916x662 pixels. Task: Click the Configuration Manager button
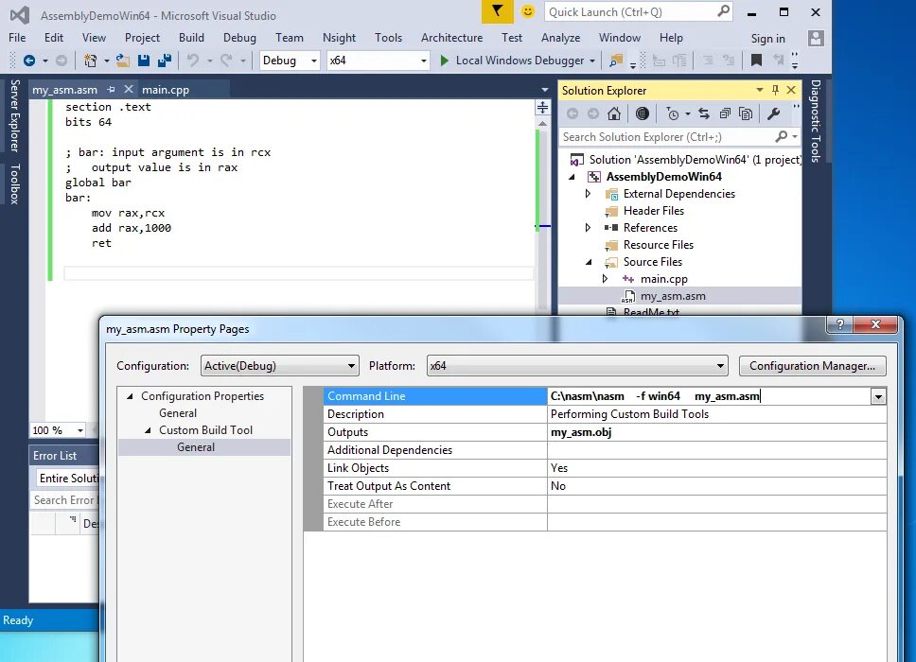[812, 366]
